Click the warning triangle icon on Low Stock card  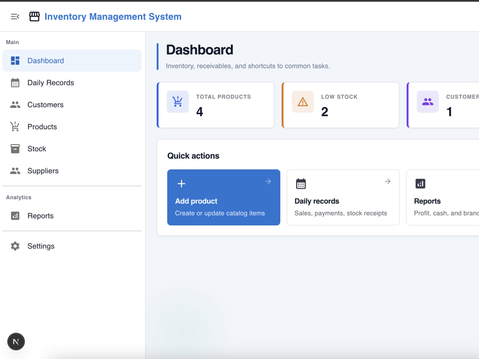coord(302,101)
